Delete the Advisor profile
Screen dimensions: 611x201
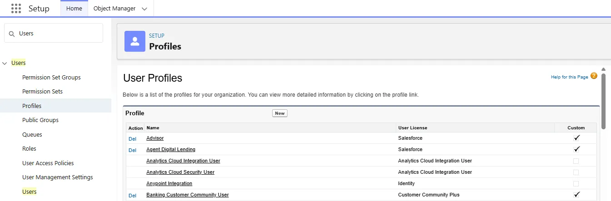132,138
